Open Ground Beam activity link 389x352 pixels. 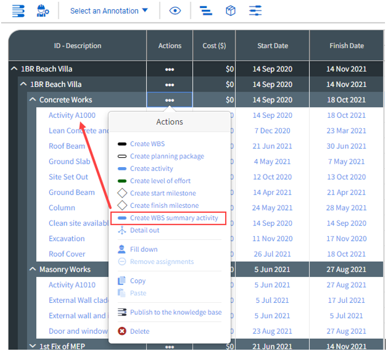(72, 192)
